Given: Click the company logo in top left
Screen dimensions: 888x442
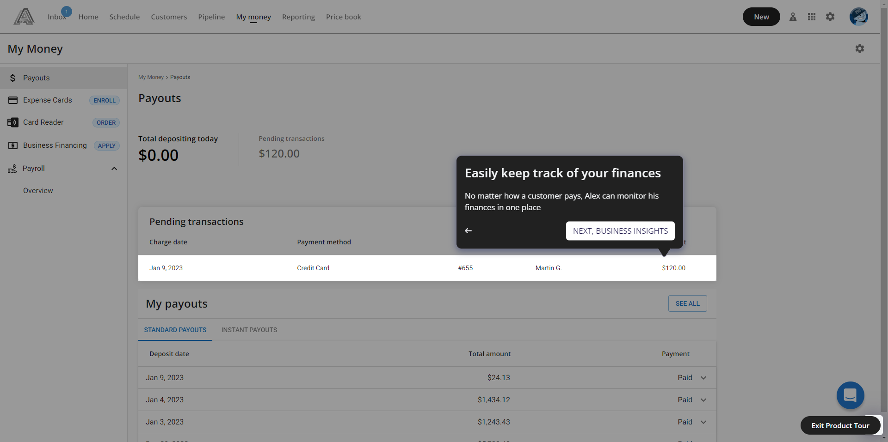Looking at the screenshot, I should [x=24, y=16].
